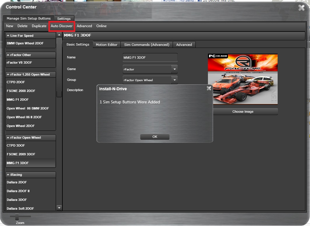Click the scrollbar down arrow on the sidebar
The image size is (310, 226).
tap(59, 208)
